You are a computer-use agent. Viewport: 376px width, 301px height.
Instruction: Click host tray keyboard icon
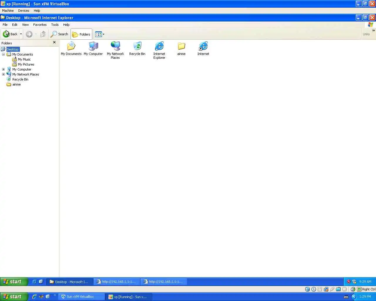pos(346,297)
